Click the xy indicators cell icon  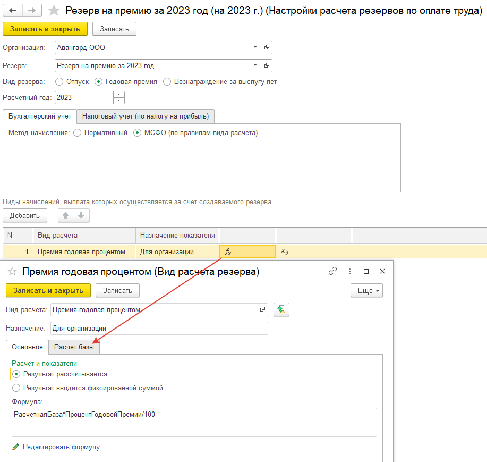285,251
